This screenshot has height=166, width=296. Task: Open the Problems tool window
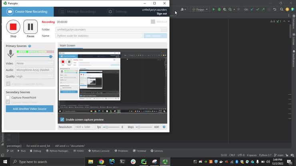(x=121, y=151)
